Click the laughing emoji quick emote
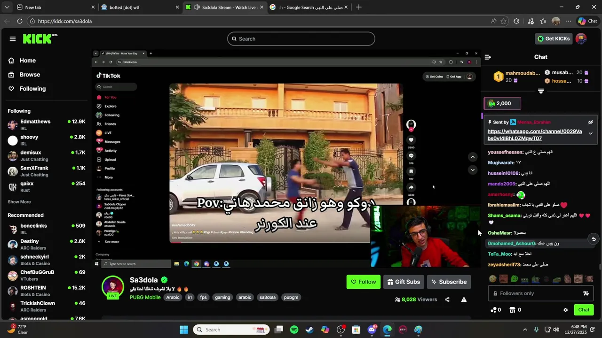The image size is (602, 338). [492, 279]
